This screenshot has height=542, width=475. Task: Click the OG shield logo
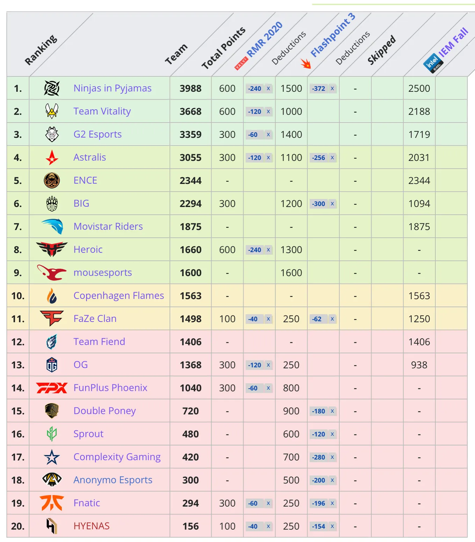point(52,365)
